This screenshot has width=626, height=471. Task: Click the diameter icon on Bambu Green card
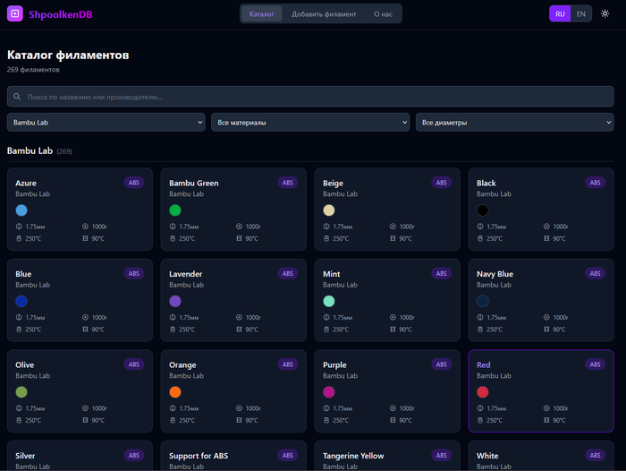[x=173, y=227]
